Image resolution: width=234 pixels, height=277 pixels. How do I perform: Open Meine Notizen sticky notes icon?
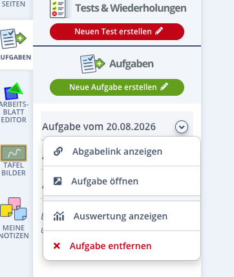click(x=14, y=208)
